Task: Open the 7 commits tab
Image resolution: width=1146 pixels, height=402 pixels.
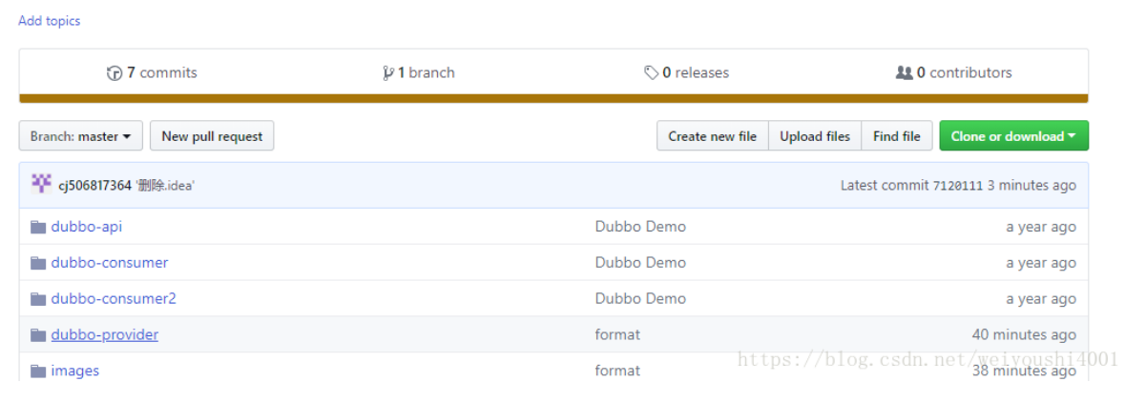Action: coord(153,72)
